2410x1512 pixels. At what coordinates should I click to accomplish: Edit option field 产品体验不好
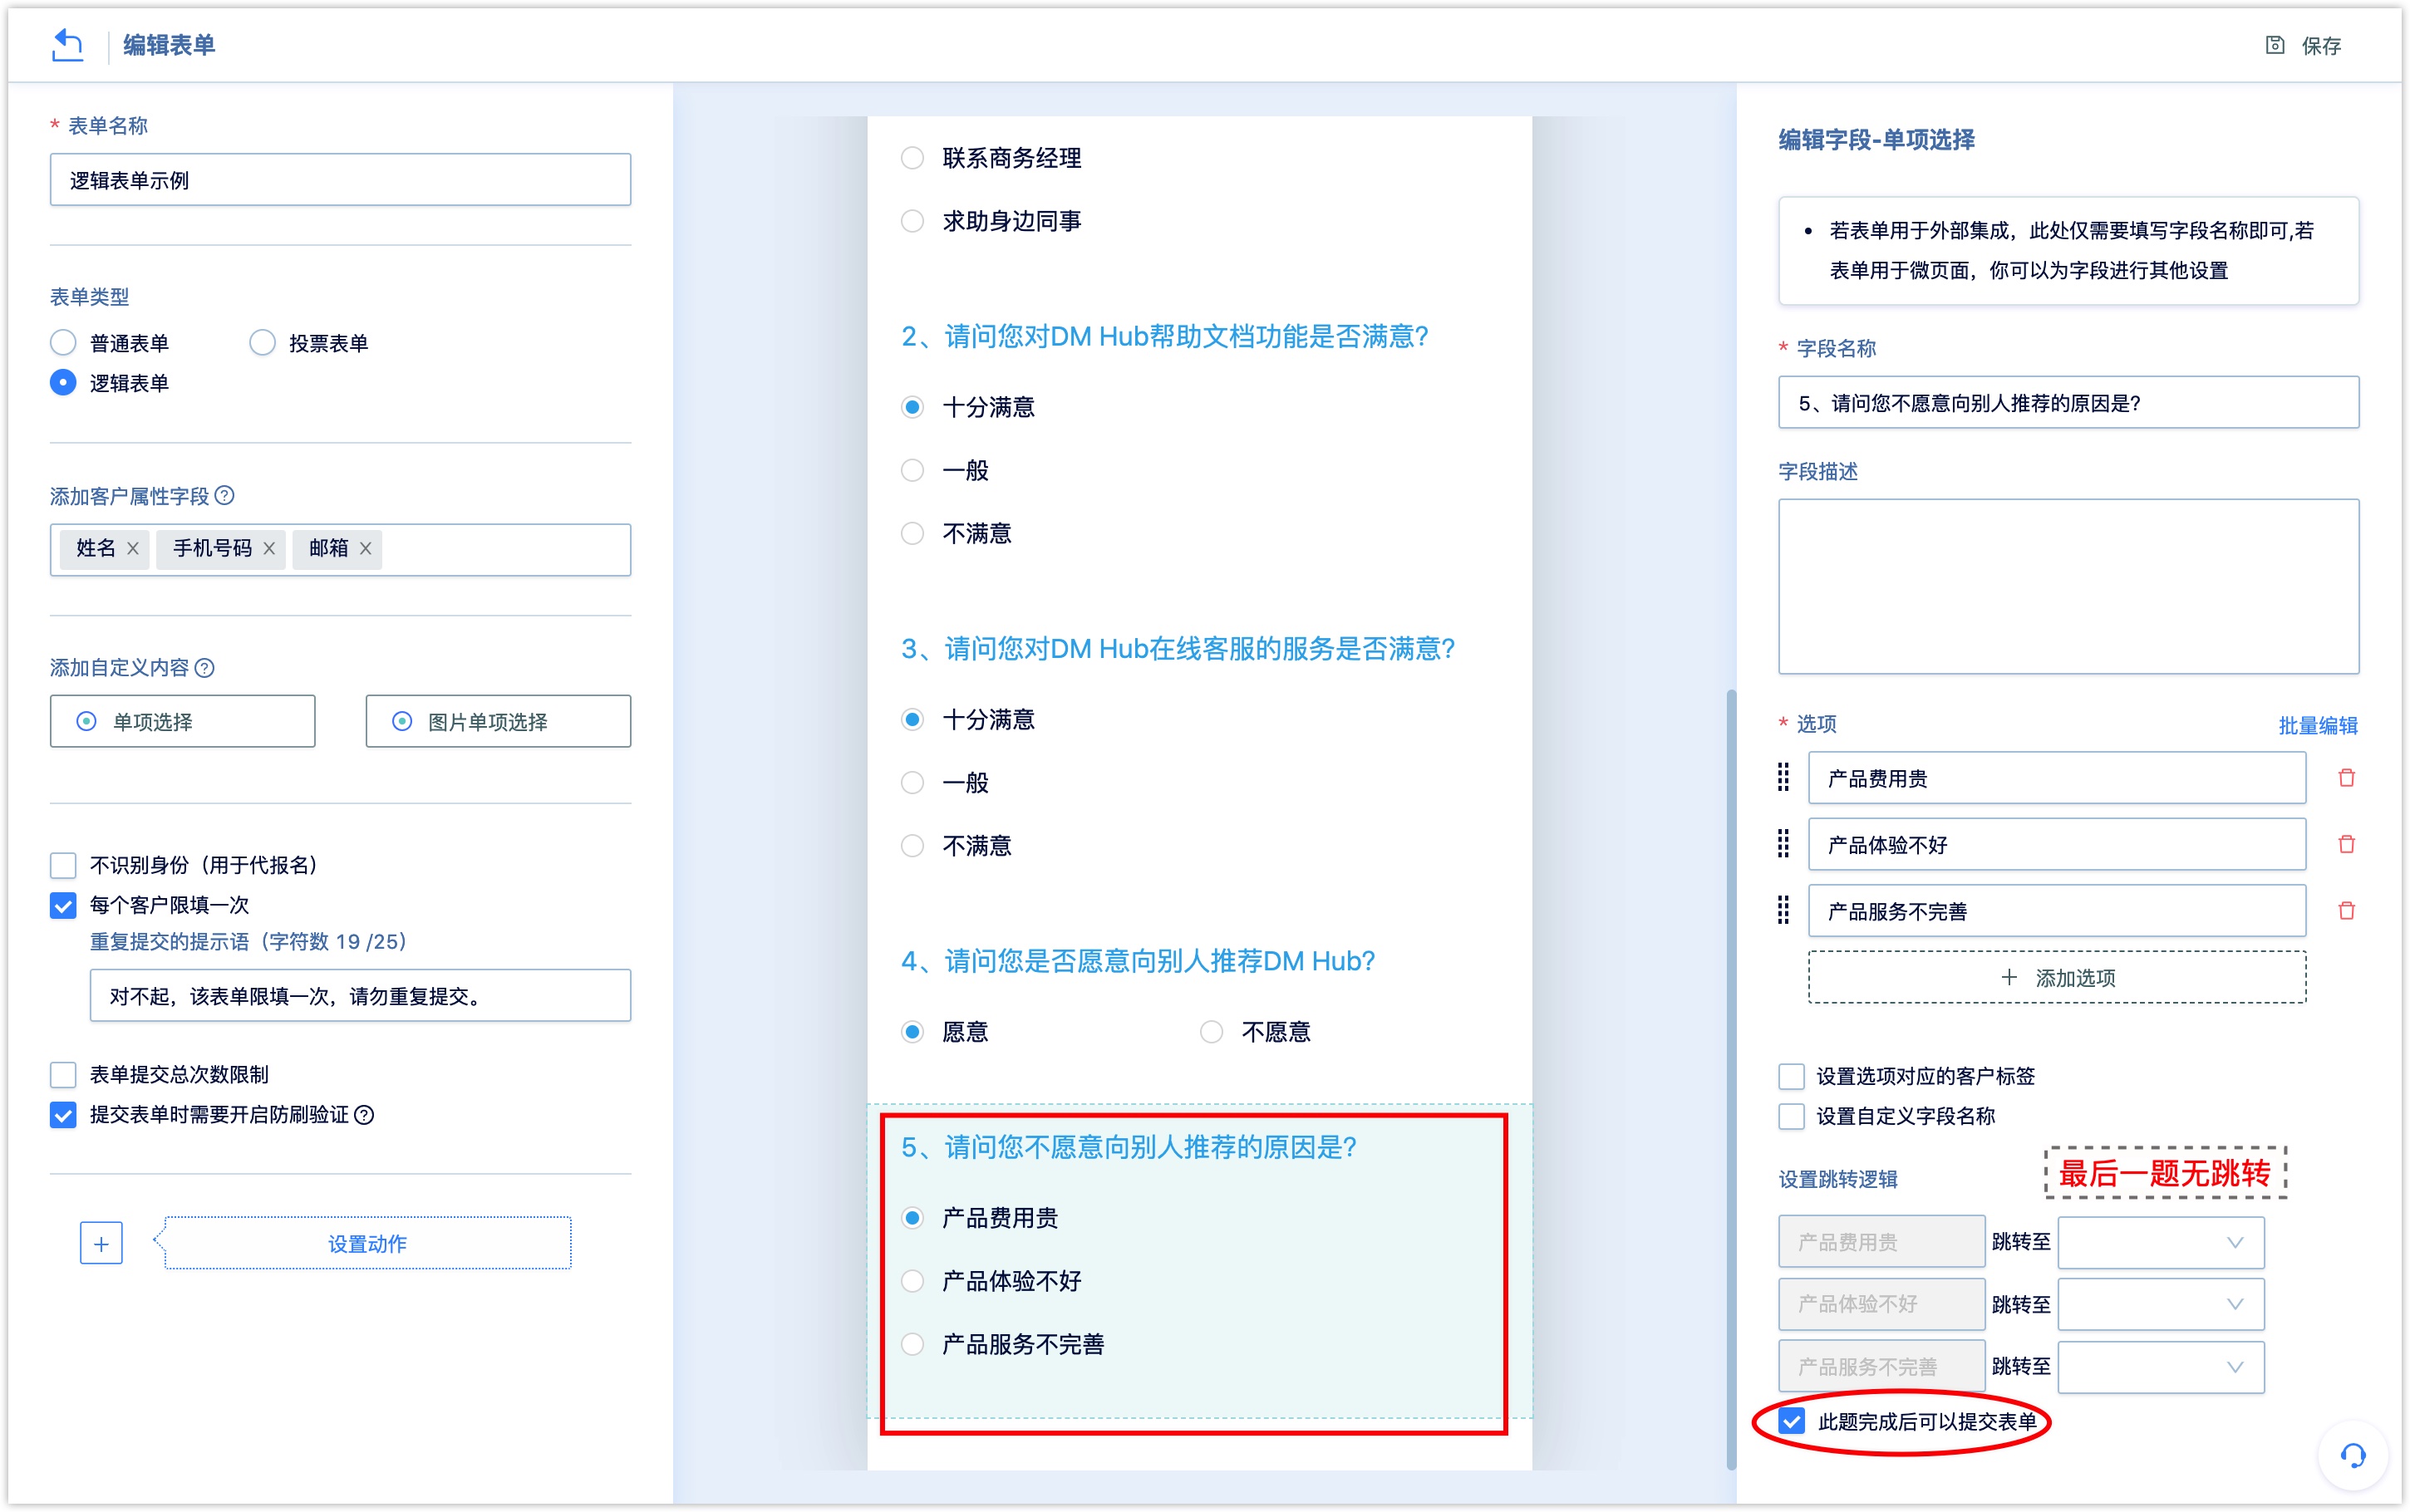[x=2057, y=845]
